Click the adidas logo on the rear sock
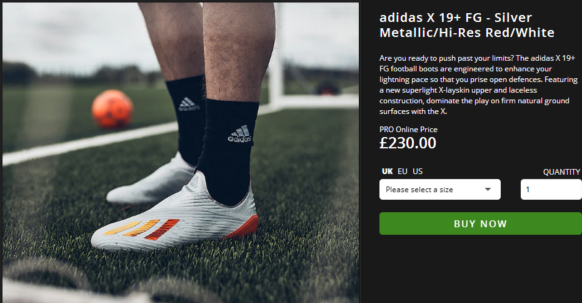582x303 pixels. pos(186,103)
